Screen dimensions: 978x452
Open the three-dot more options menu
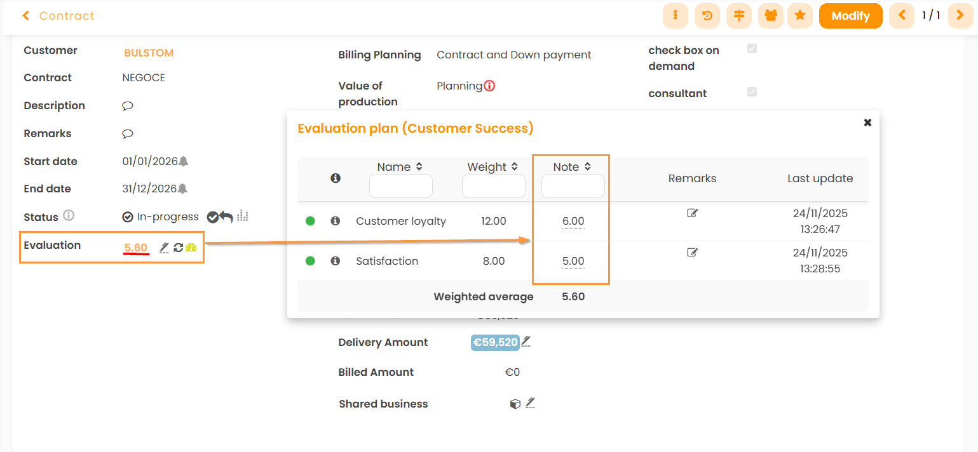(676, 16)
